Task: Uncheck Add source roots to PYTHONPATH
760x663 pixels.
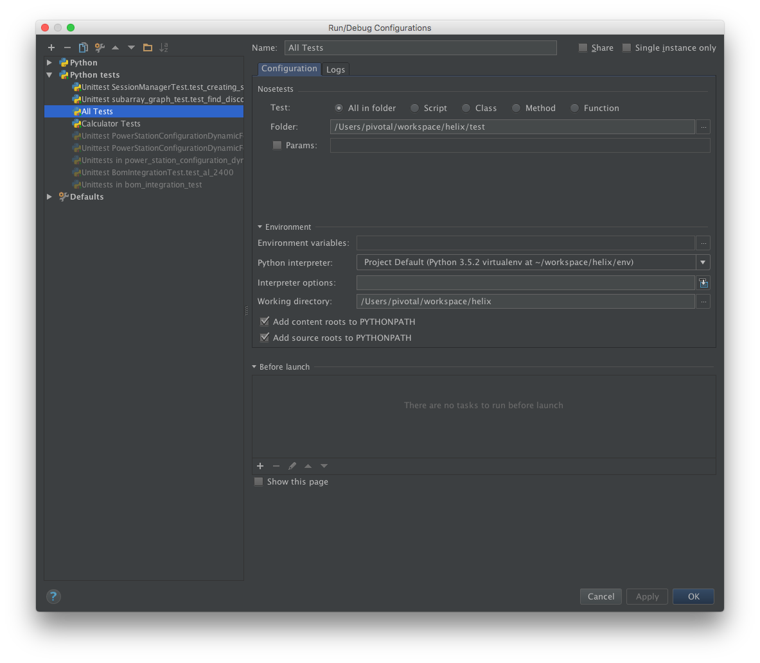Action: pyautogui.click(x=265, y=338)
